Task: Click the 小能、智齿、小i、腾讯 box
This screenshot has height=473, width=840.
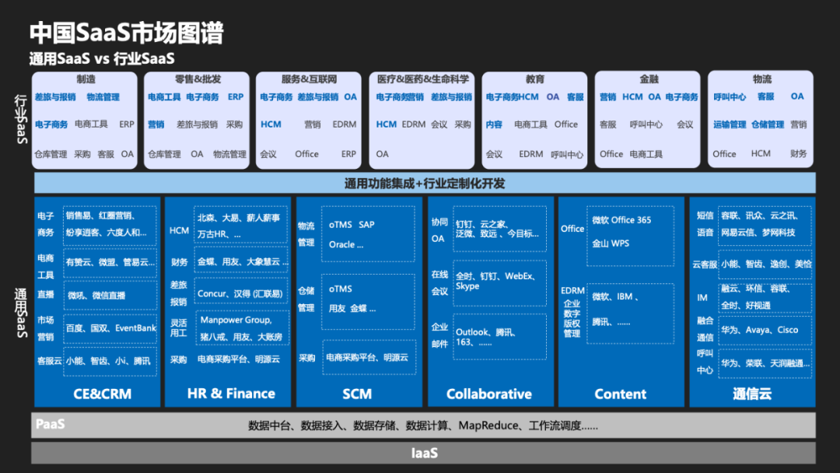Action: 110,362
